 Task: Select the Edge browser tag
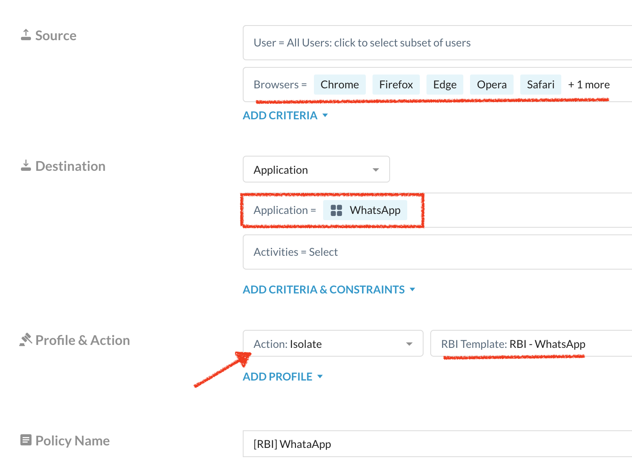click(445, 85)
